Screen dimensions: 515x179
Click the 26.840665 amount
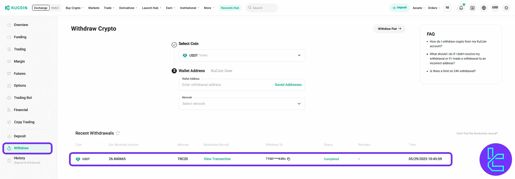[117, 159]
